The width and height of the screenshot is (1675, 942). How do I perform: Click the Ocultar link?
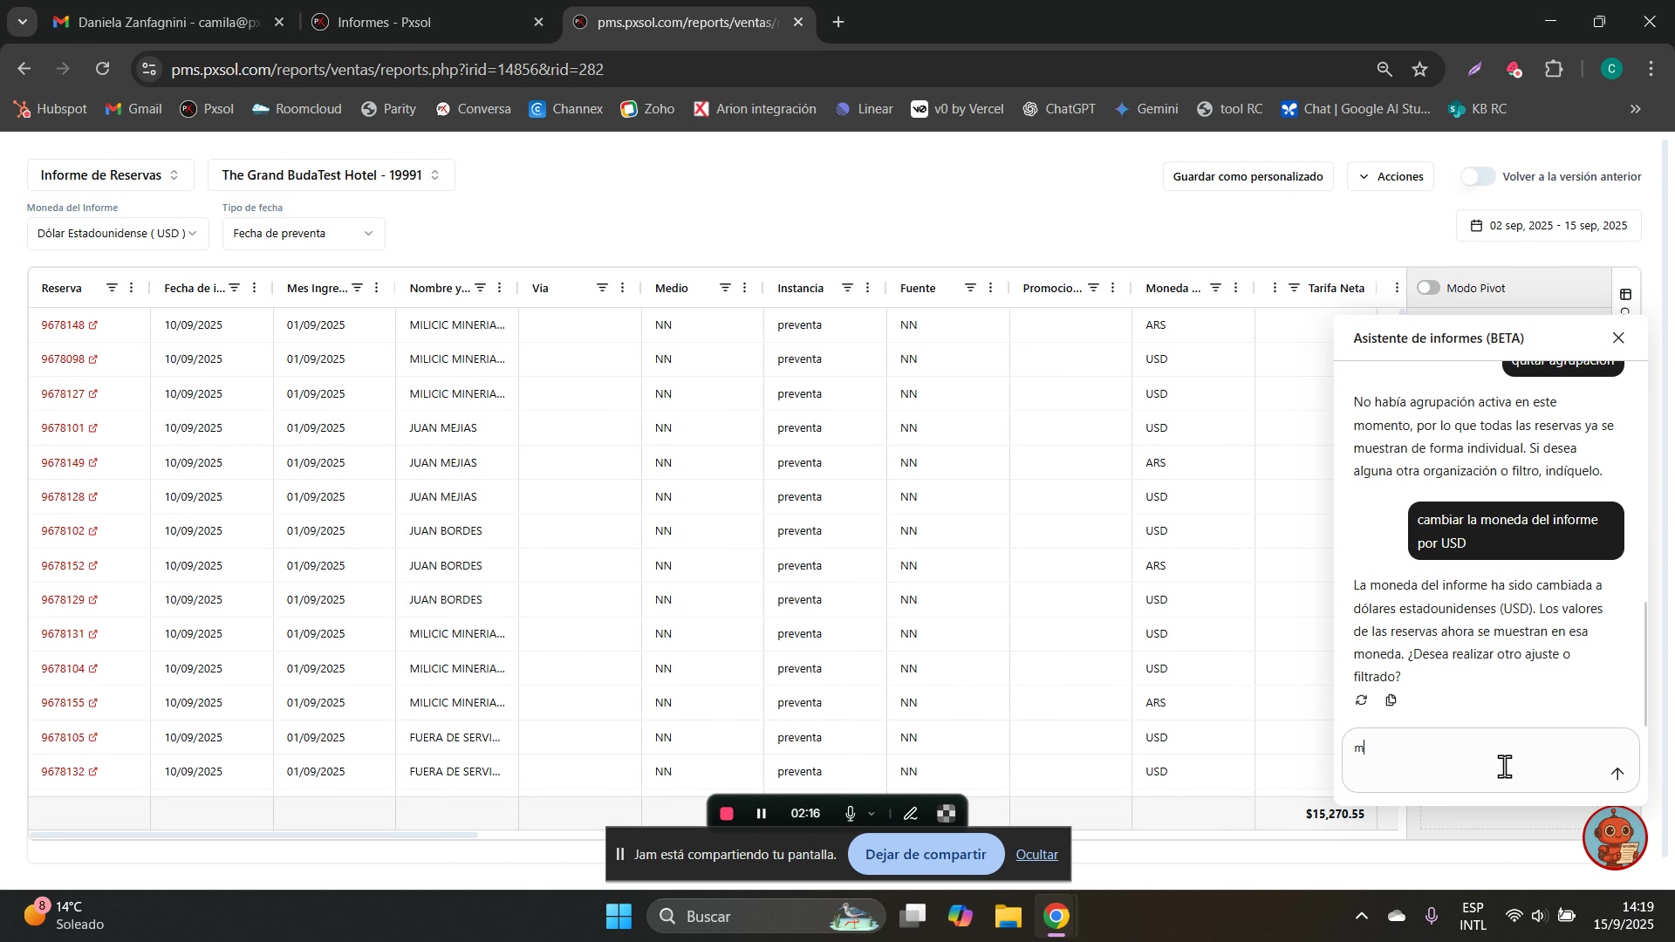click(x=1036, y=855)
